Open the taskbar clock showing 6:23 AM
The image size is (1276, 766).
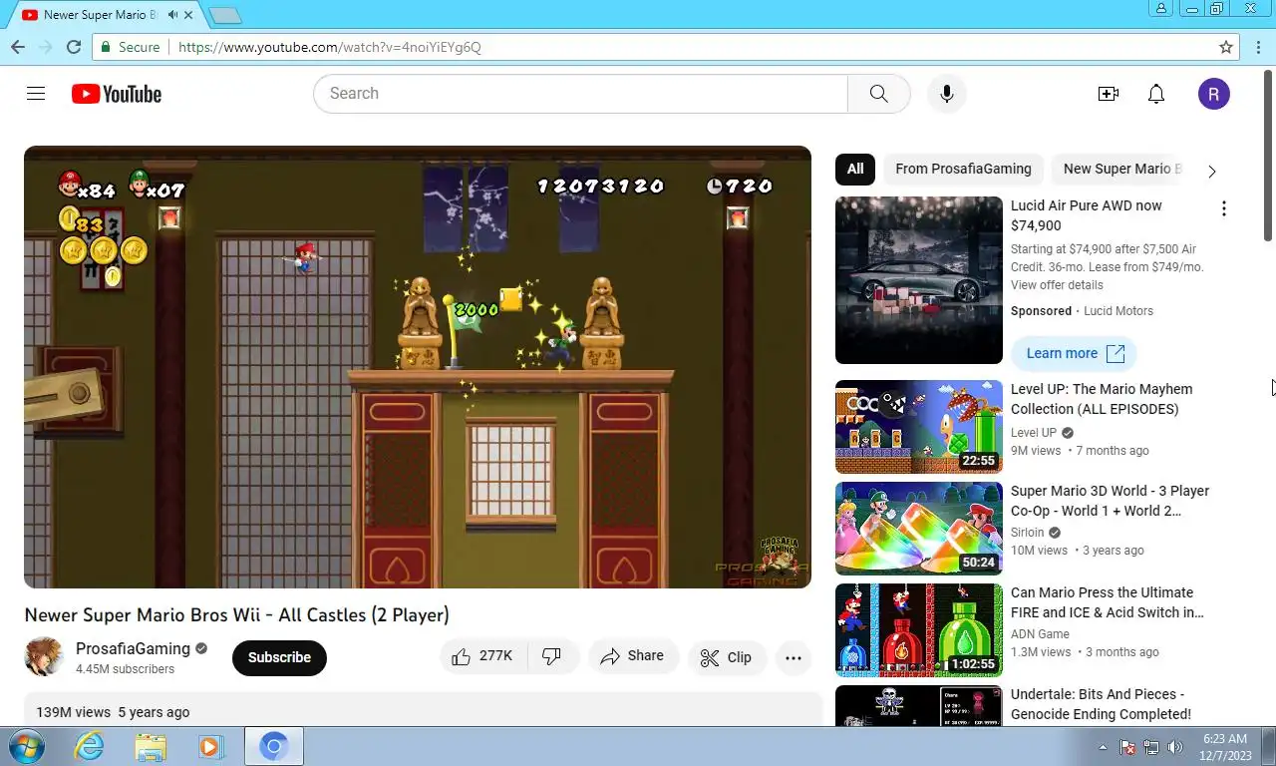(x=1225, y=747)
